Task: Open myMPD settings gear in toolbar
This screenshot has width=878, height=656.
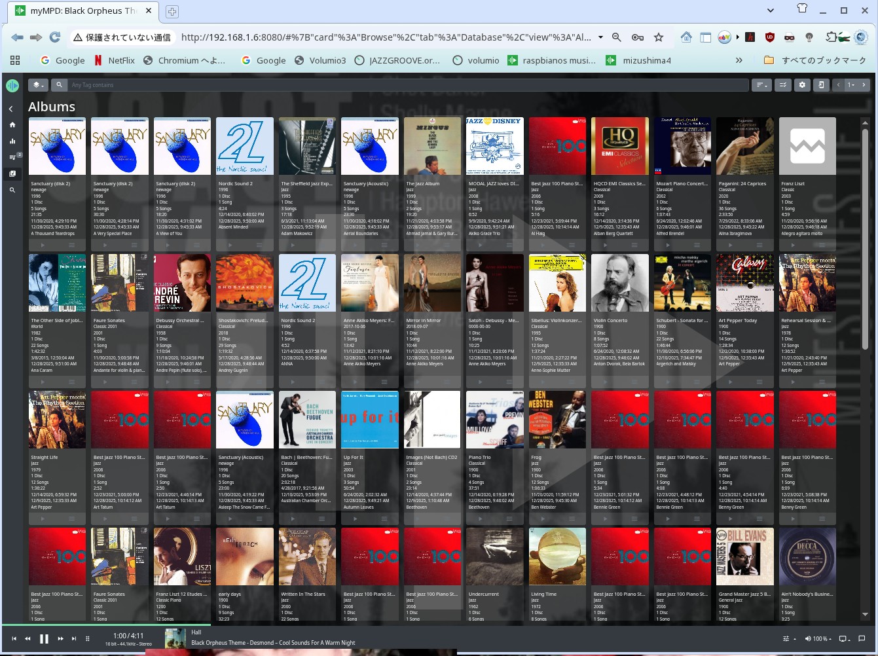Action: click(x=802, y=85)
